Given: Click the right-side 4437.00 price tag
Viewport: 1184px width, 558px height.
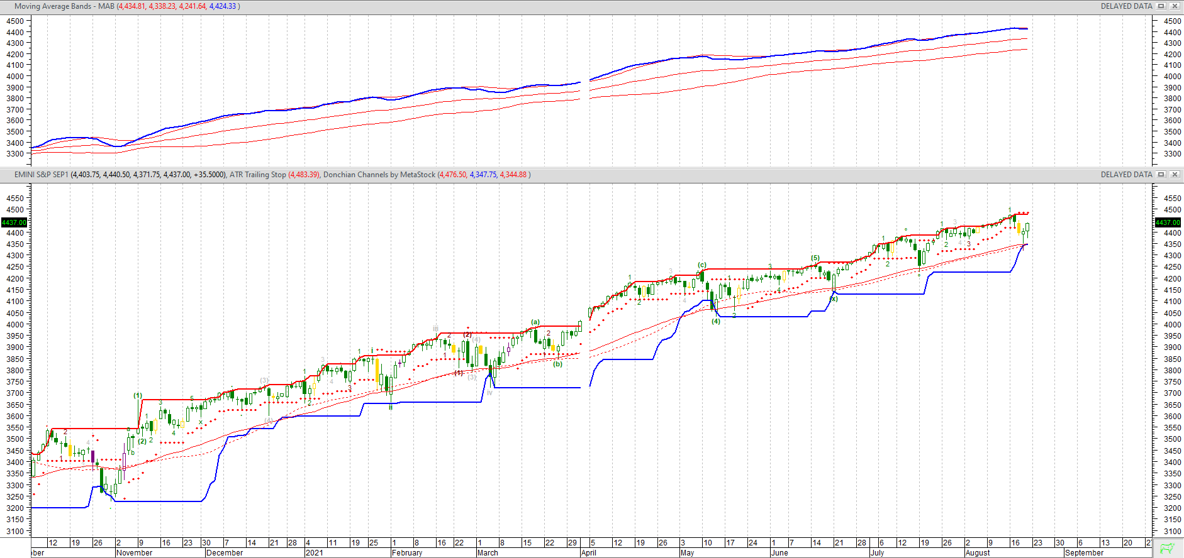Looking at the screenshot, I should click(1168, 222).
